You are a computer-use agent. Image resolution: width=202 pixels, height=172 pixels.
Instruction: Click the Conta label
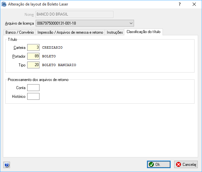coord(21,88)
